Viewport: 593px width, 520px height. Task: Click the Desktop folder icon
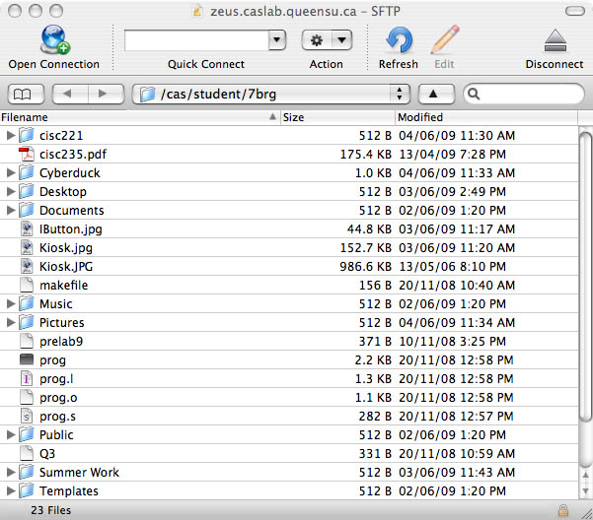point(27,191)
